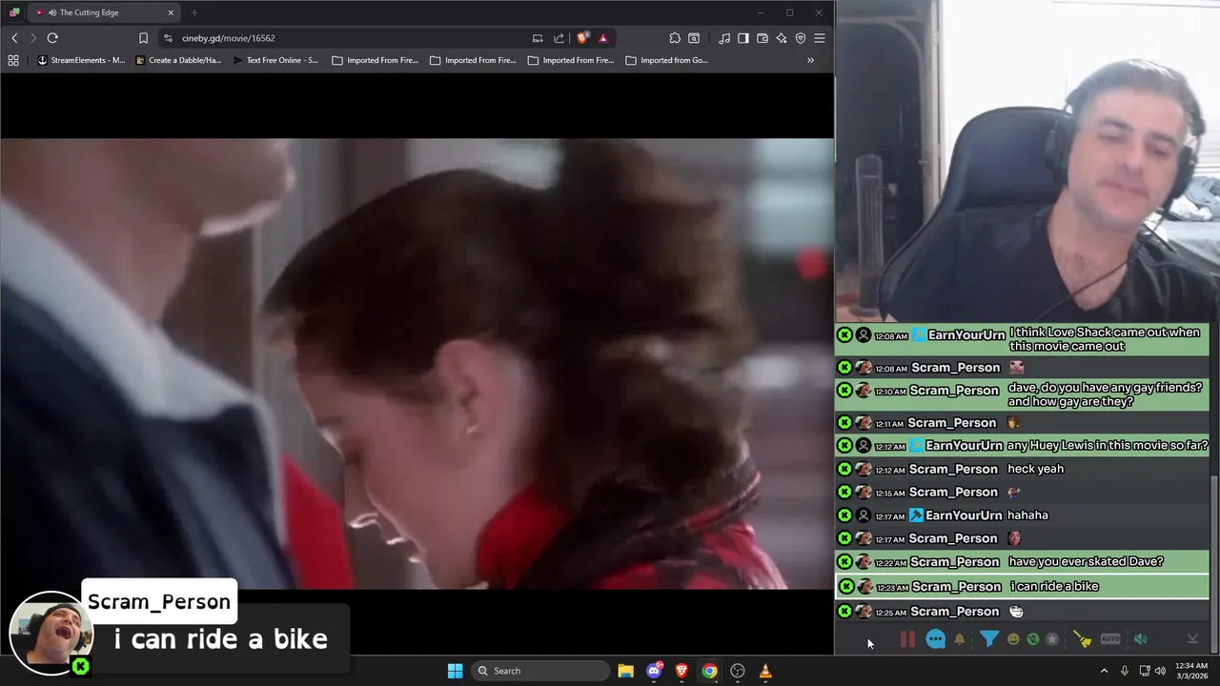The height and width of the screenshot is (686, 1220).
Task: Bookmark this page with the bookmark icon
Action: [143, 38]
